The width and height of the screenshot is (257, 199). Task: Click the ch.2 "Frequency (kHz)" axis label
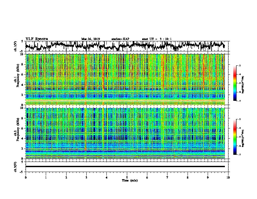click(18, 129)
